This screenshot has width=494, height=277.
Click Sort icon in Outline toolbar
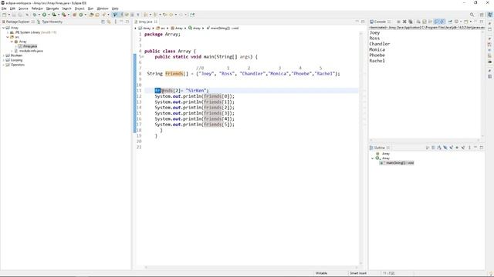coord(439,148)
